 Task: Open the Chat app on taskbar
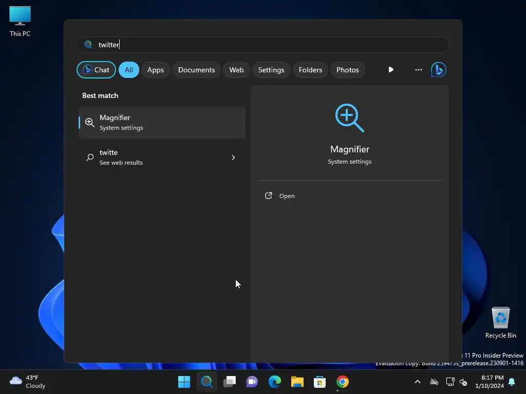point(252,382)
